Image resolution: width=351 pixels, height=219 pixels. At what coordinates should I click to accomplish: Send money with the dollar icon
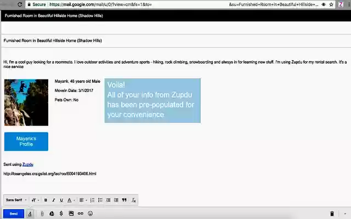click(61, 214)
